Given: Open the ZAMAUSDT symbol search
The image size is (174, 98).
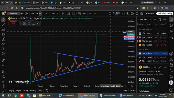Looking at the screenshot, I should (13, 14).
